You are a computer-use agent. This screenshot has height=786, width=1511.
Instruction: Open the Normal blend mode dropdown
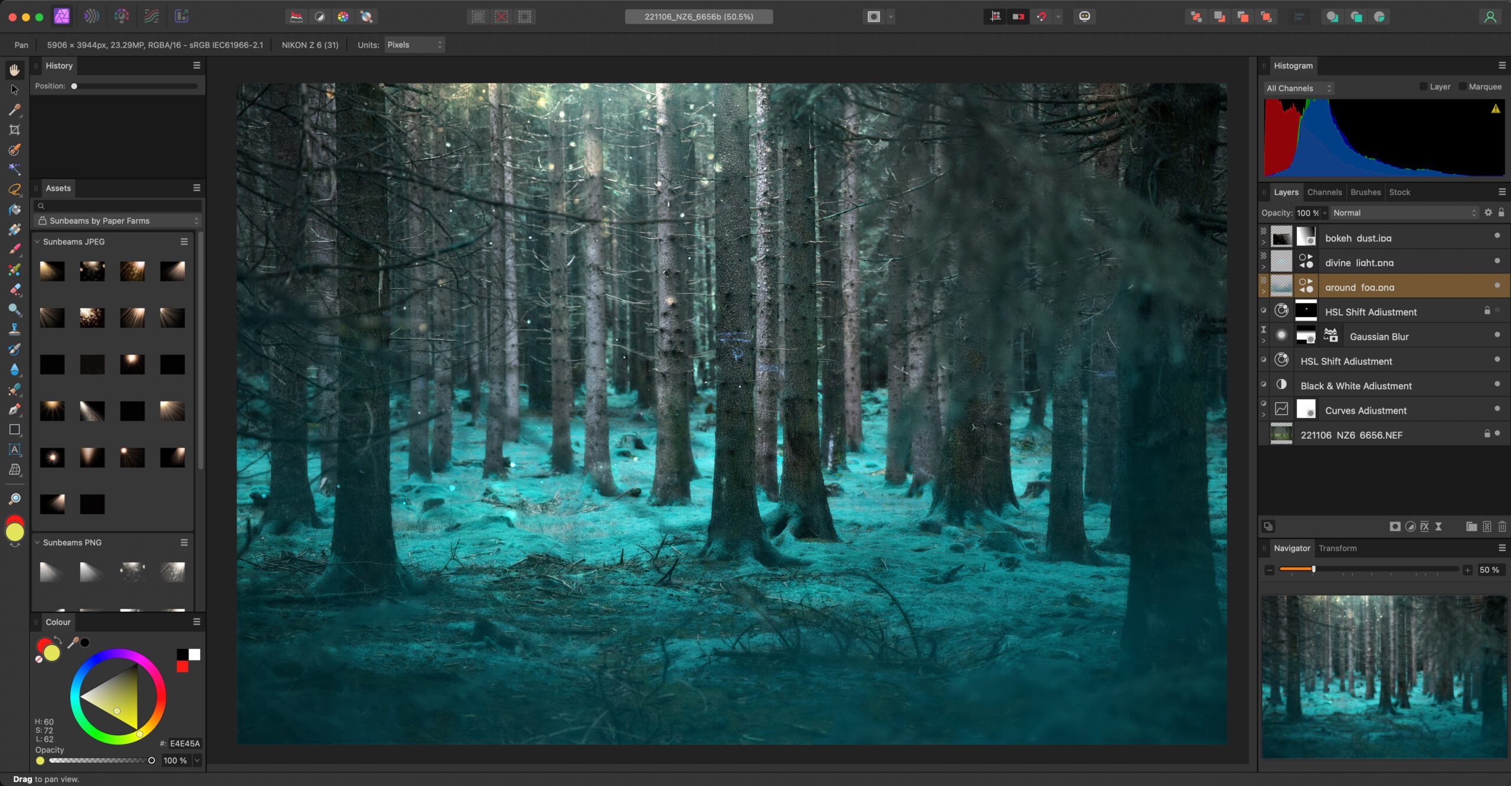pos(1404,213)
